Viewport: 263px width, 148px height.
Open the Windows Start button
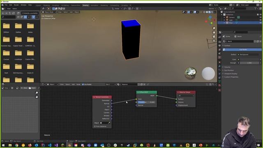pos(3,145)
